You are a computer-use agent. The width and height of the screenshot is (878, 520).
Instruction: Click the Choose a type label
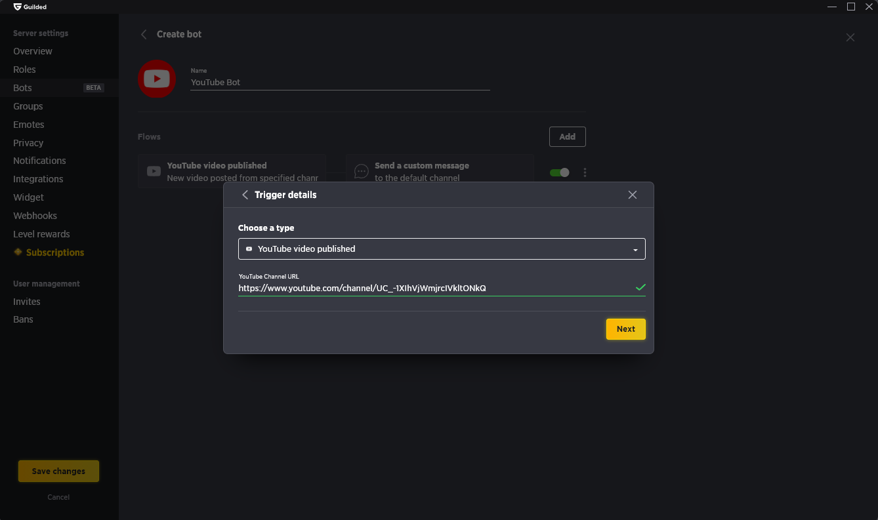click(266, 228)
